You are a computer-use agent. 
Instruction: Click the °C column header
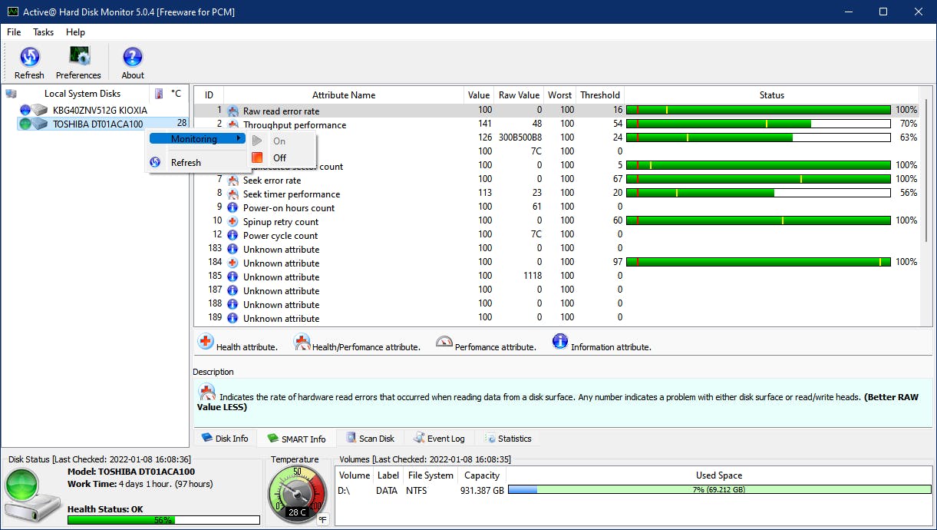pyautogui.click(x=177, y=94)
